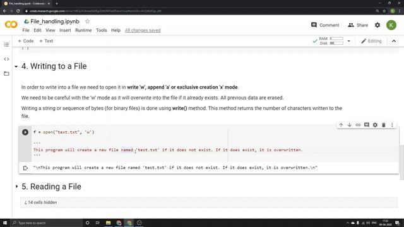
Task: Add a comment to the cell
Action: click(x=366, y=125)
